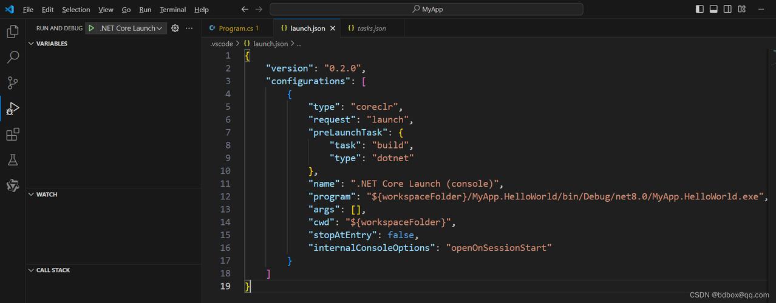Navigate back with the left arrow
This screenshot has width=776, height=303.
tap(245, 9)
